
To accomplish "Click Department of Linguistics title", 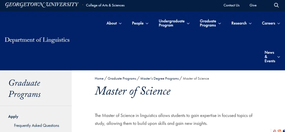I will point(37,40).
